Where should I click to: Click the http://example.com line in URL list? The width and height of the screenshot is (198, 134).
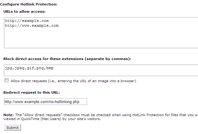(x=27, y=21)
